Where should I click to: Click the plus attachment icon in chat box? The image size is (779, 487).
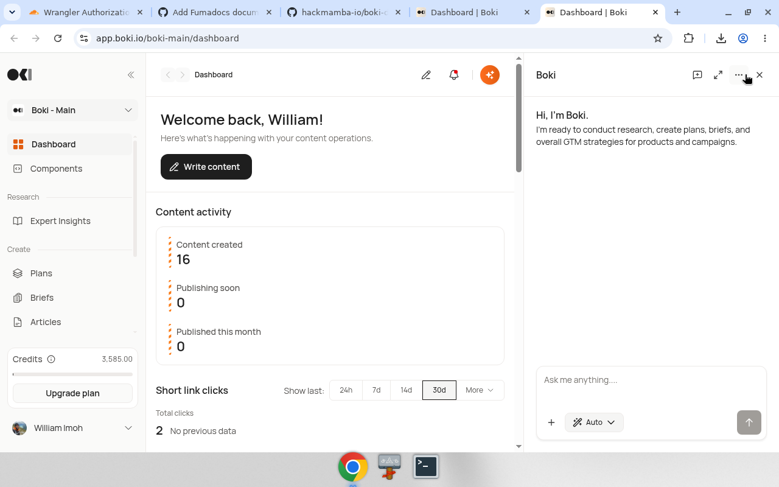pyautogui.click(x=551, y=422)
